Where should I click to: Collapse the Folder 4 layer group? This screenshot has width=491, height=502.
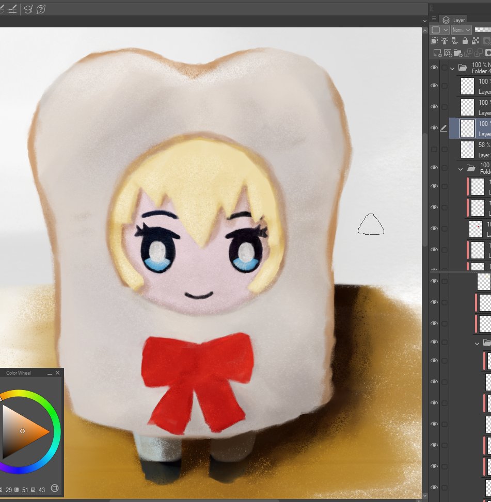click(x=452, y=69)
